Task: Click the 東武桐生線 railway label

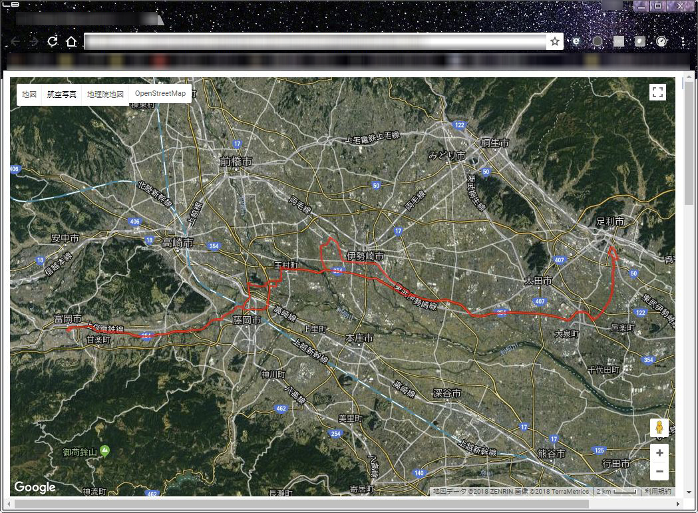Action: (x=475, y=192)
